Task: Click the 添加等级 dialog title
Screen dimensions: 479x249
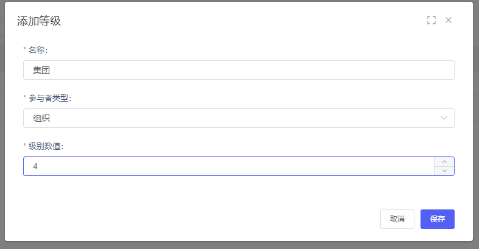Action: [x=39, y=21]
